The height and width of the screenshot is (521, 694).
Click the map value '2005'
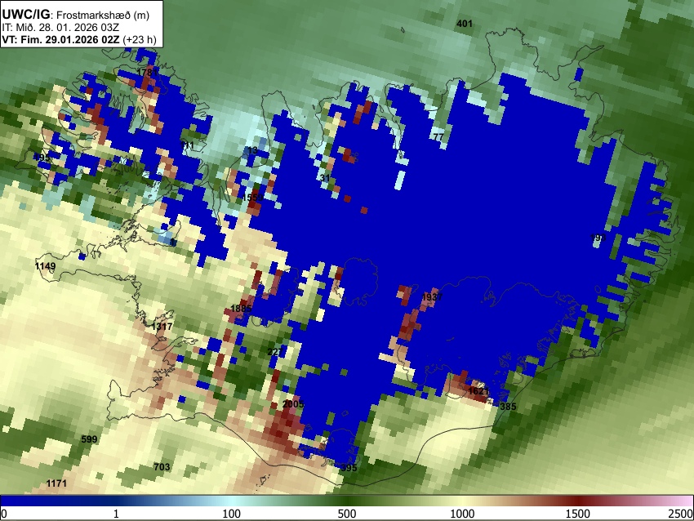[x=293, y=404]
